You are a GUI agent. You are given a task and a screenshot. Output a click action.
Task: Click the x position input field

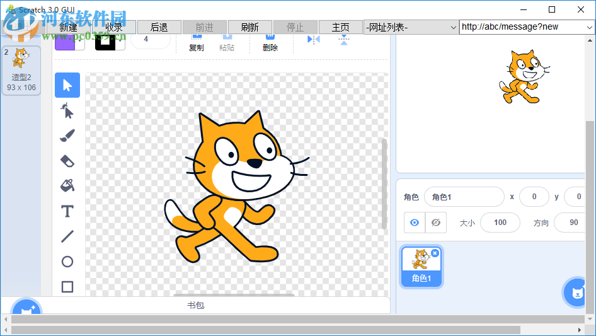click(534, 197)
